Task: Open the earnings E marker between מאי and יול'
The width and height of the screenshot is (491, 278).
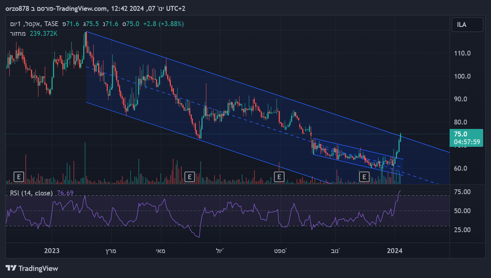Action: click(x=190, y=177)
